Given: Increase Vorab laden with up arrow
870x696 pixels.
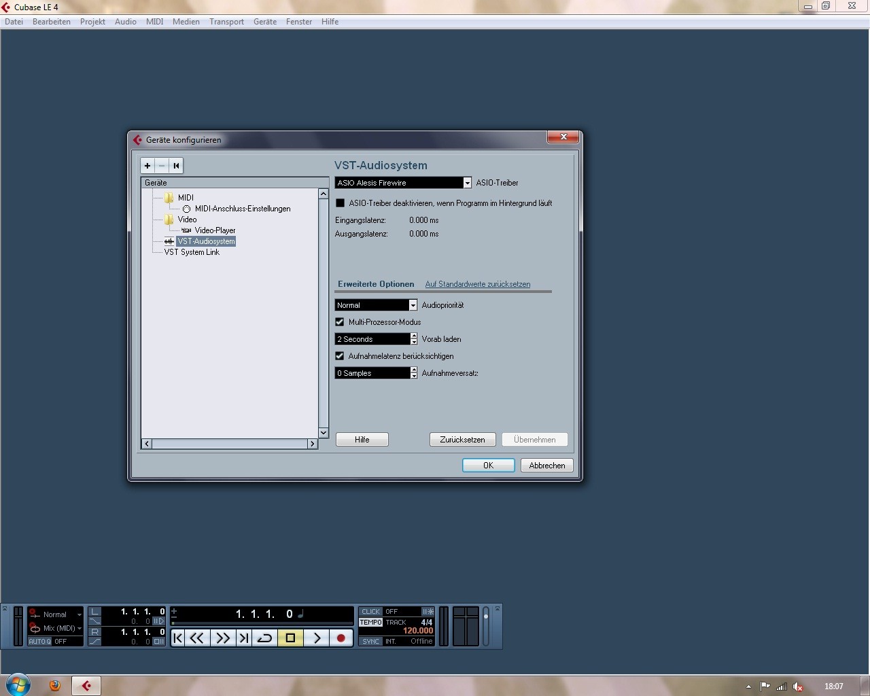Looking at the screenshot, I should [x=414, y=336].
